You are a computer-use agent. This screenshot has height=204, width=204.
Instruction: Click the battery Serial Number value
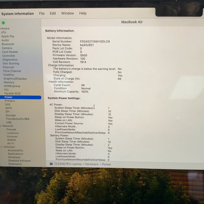[x=95, y=42]
